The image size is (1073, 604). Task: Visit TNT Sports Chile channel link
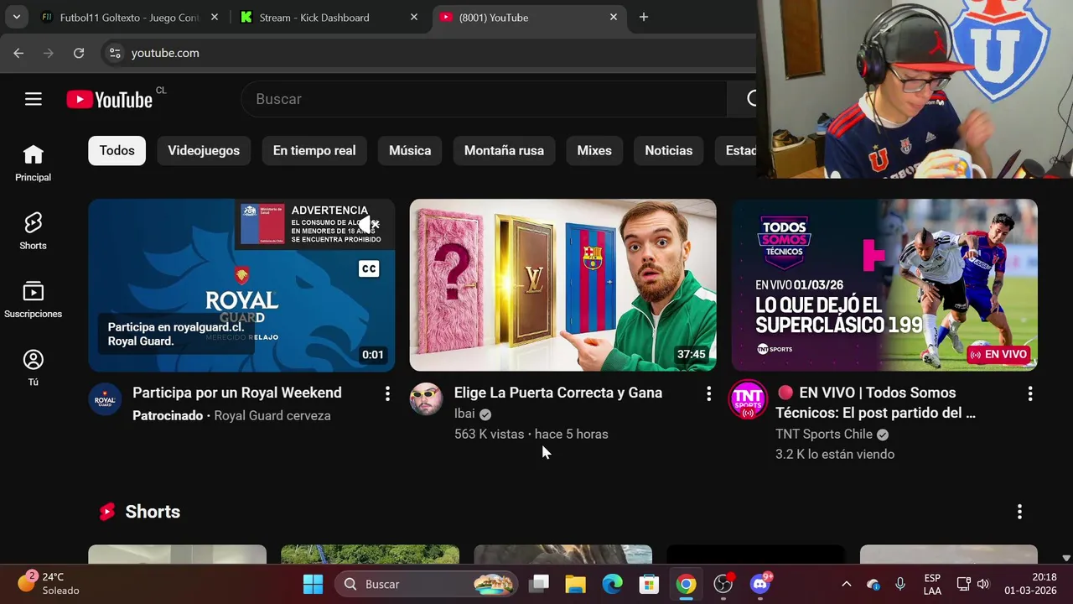824,434
